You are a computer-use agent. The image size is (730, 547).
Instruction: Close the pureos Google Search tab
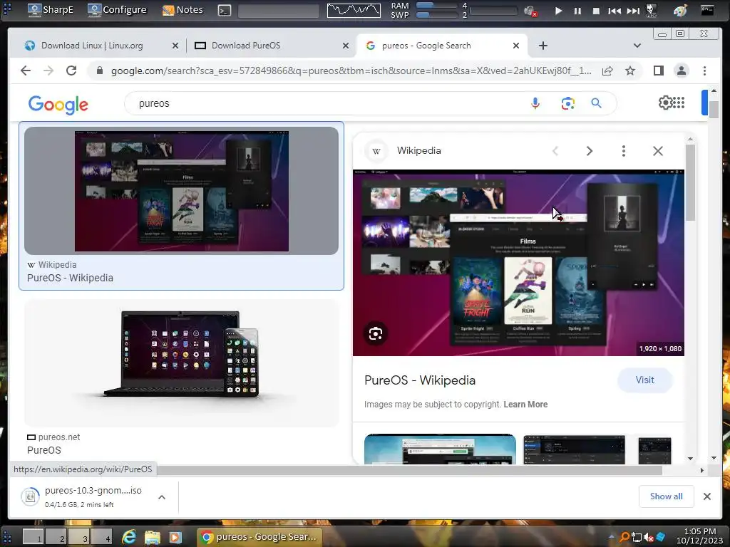pos(516,46)
